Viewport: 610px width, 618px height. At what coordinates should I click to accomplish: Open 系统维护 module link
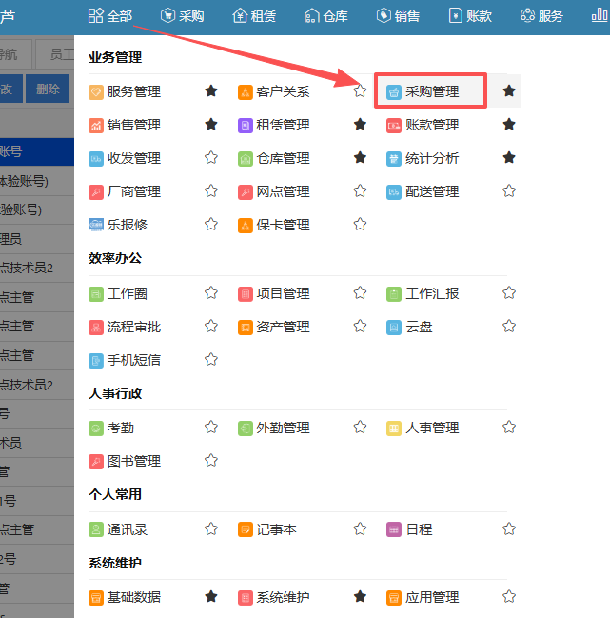point(283,598)
